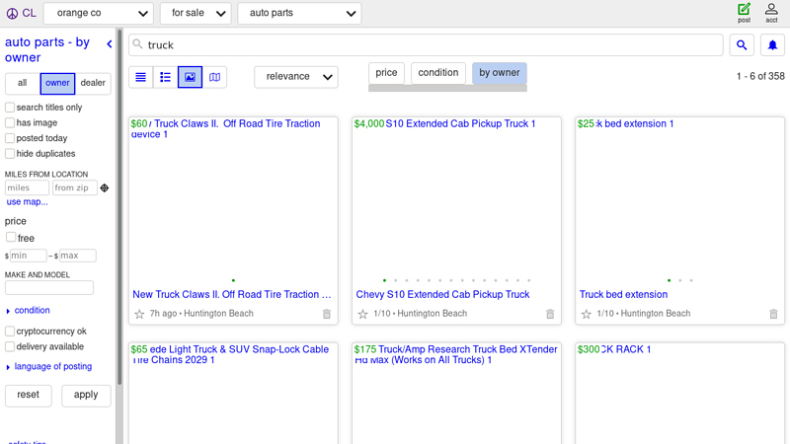The height and width of the screenshot is (444, 790).
Task: Click the make and model input field
Action: pos(49,288)
